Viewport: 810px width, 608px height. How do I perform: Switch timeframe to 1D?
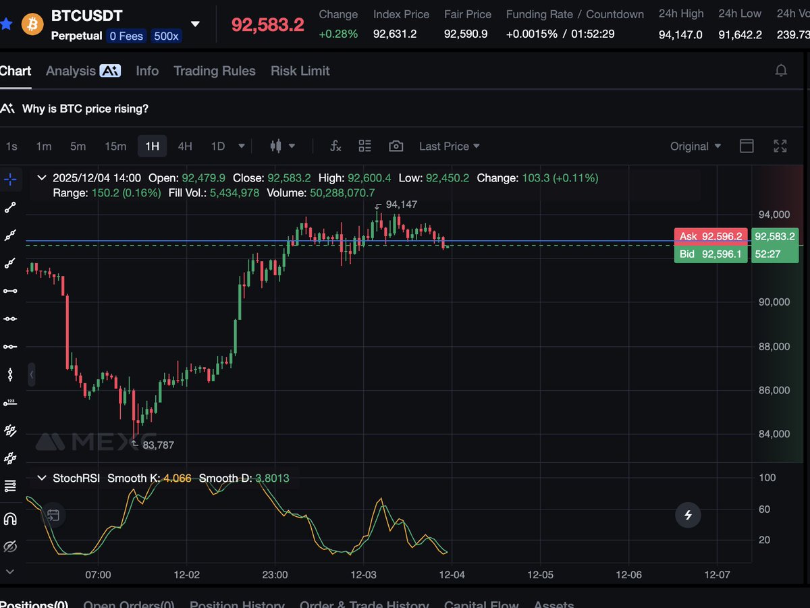tap(217, 146)
